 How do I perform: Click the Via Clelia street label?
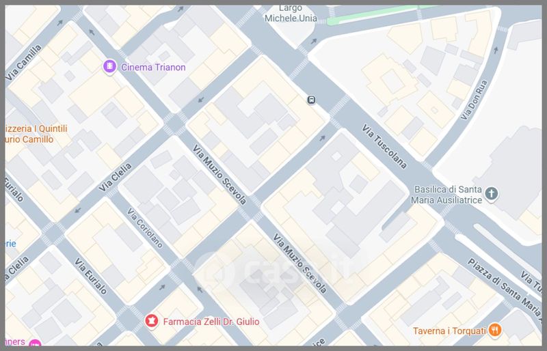coord(115,177)
